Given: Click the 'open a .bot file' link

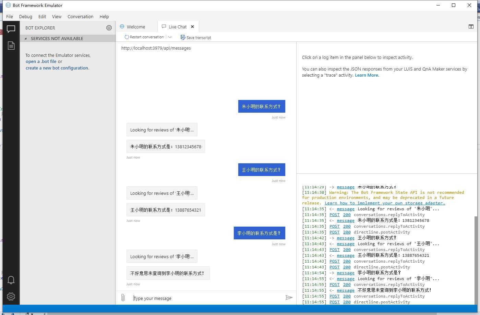Looking at the screenshot, I should [41, 62].
